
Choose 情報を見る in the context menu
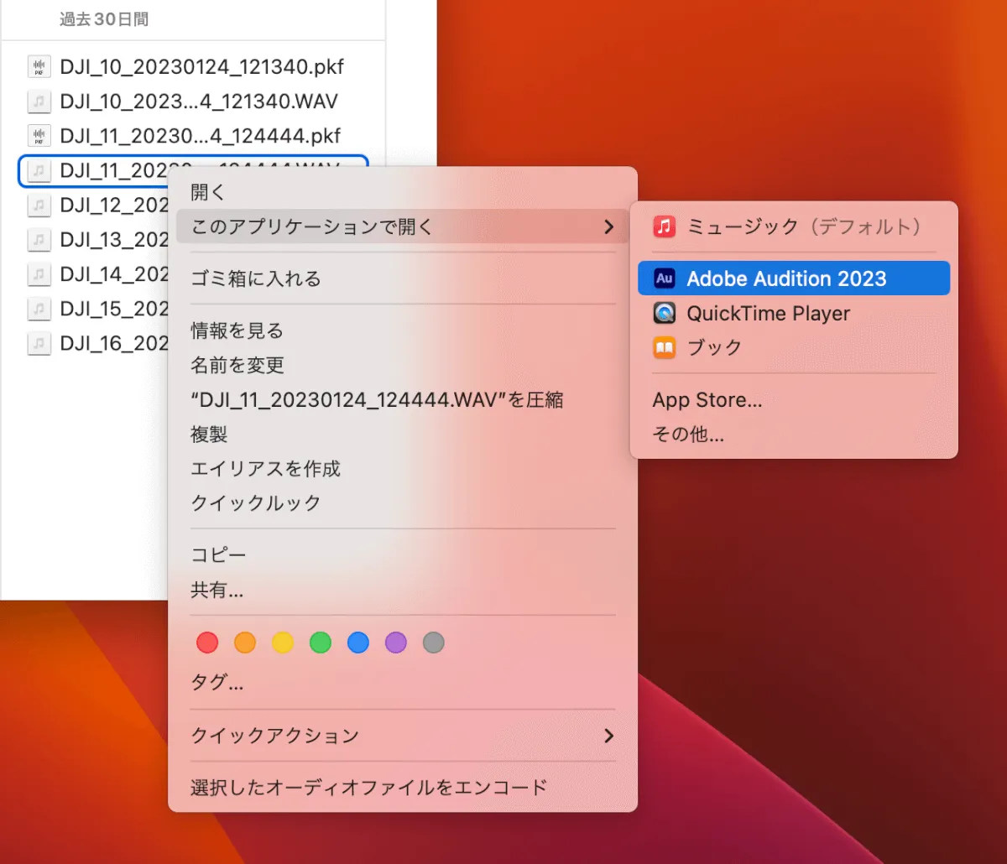237,331
